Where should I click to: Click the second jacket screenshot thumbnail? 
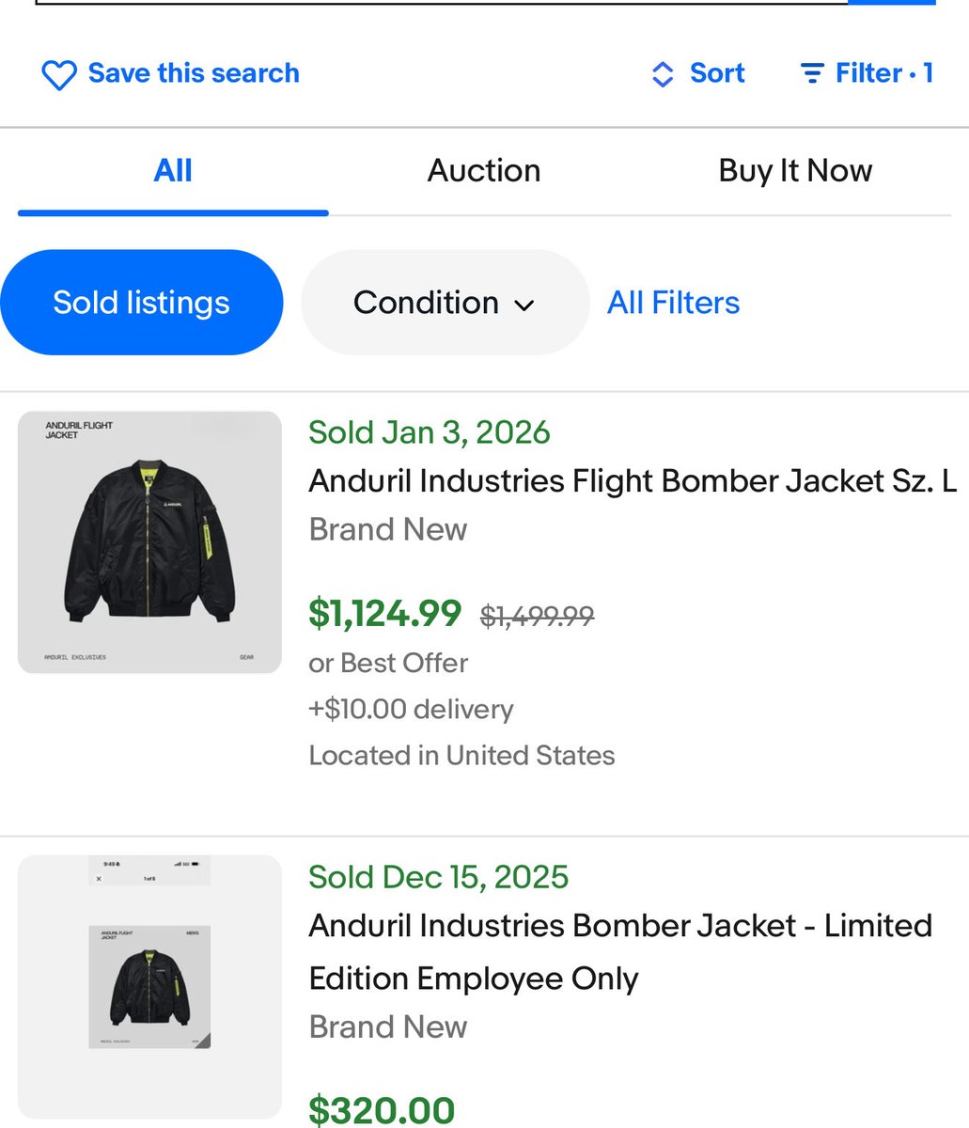149,985
